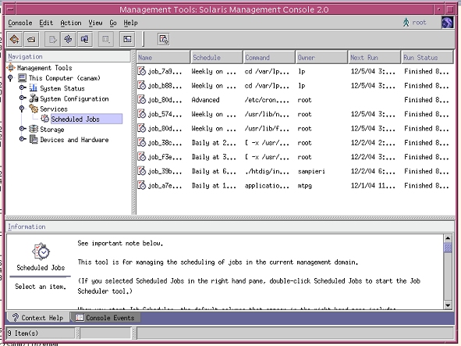Open the window menu button in title bar
Screen dimensions: 461x346
click(x=10, y=9)
